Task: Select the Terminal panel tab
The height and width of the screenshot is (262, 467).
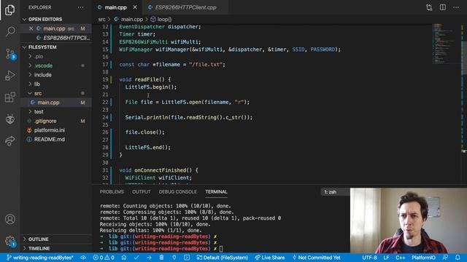Action: (216, 192)
